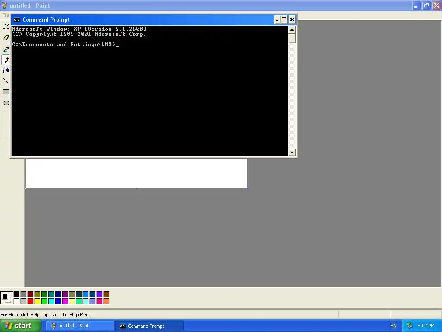
Task: Pick the dark gray color swatch
Action: [x=23, y=294]
